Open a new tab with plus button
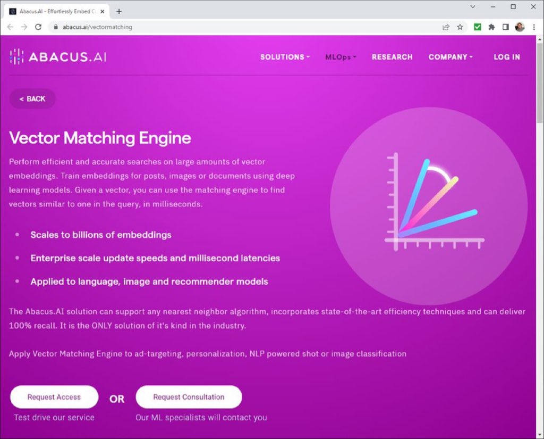544x439 pixels. tap(119, 12)
